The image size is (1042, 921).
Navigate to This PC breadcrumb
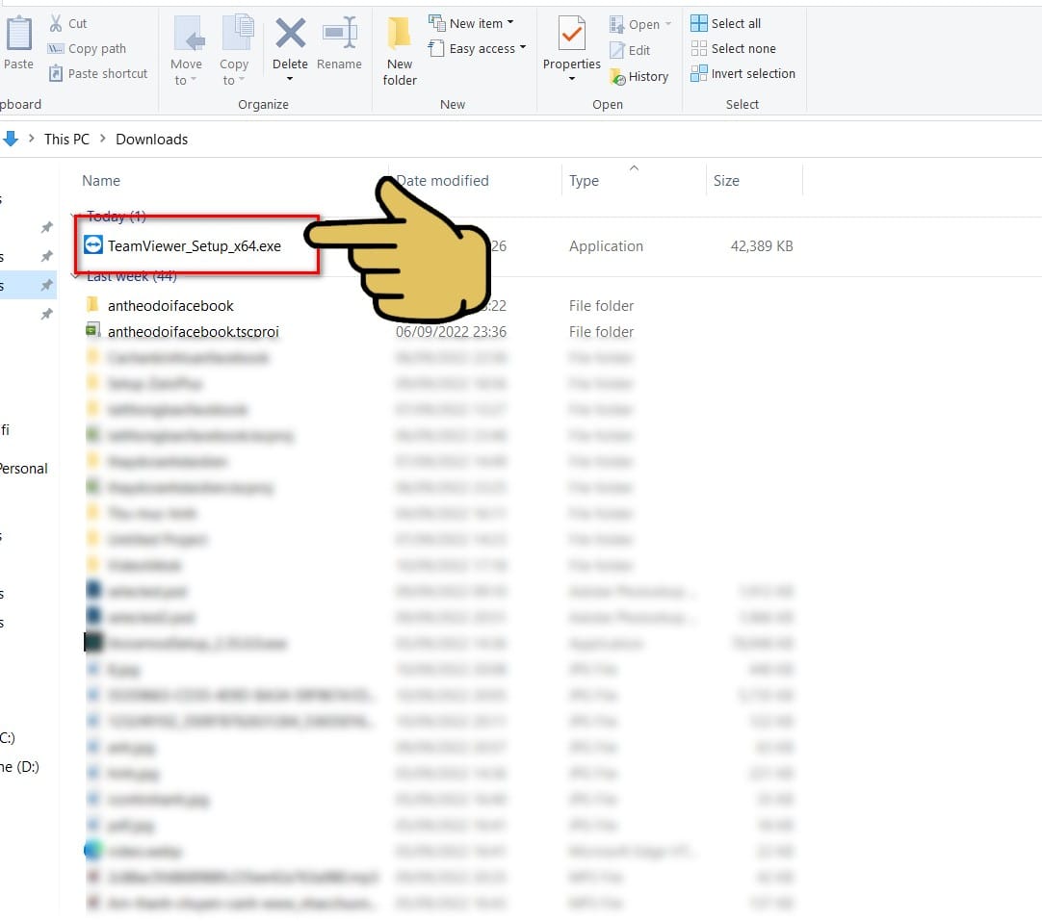tap(66, 139)
